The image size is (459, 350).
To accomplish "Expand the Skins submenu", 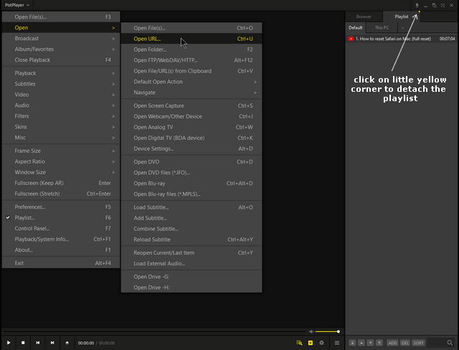I will tap(61, 127).
